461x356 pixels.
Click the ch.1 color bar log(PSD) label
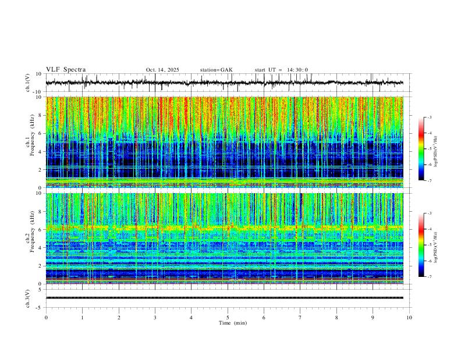point(436,152)
